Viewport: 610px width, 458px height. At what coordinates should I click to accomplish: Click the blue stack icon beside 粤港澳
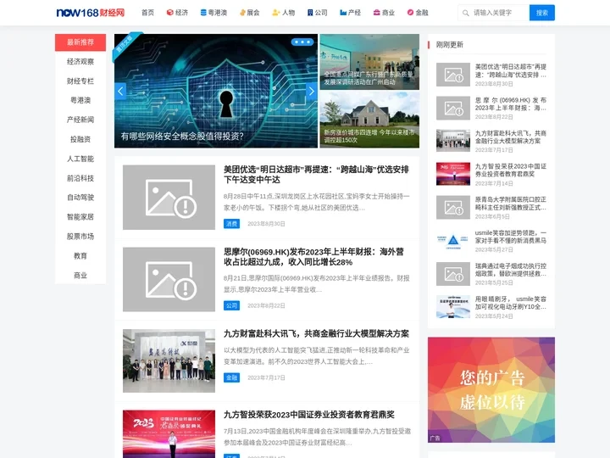(x=203, y=13)
